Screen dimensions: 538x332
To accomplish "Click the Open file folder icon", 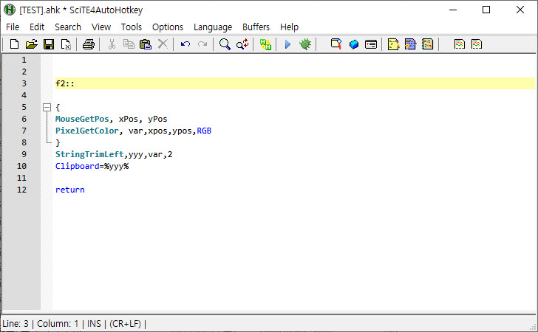I will click(x=31, y=44).
